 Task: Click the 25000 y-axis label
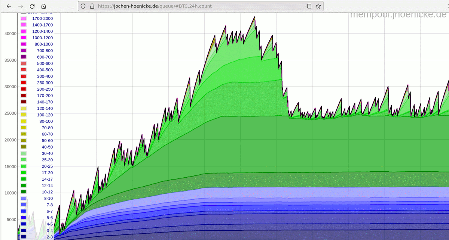click(x=10, y=113)
